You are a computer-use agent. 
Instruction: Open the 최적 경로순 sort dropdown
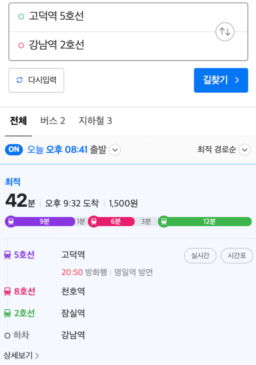click(224, 150)
